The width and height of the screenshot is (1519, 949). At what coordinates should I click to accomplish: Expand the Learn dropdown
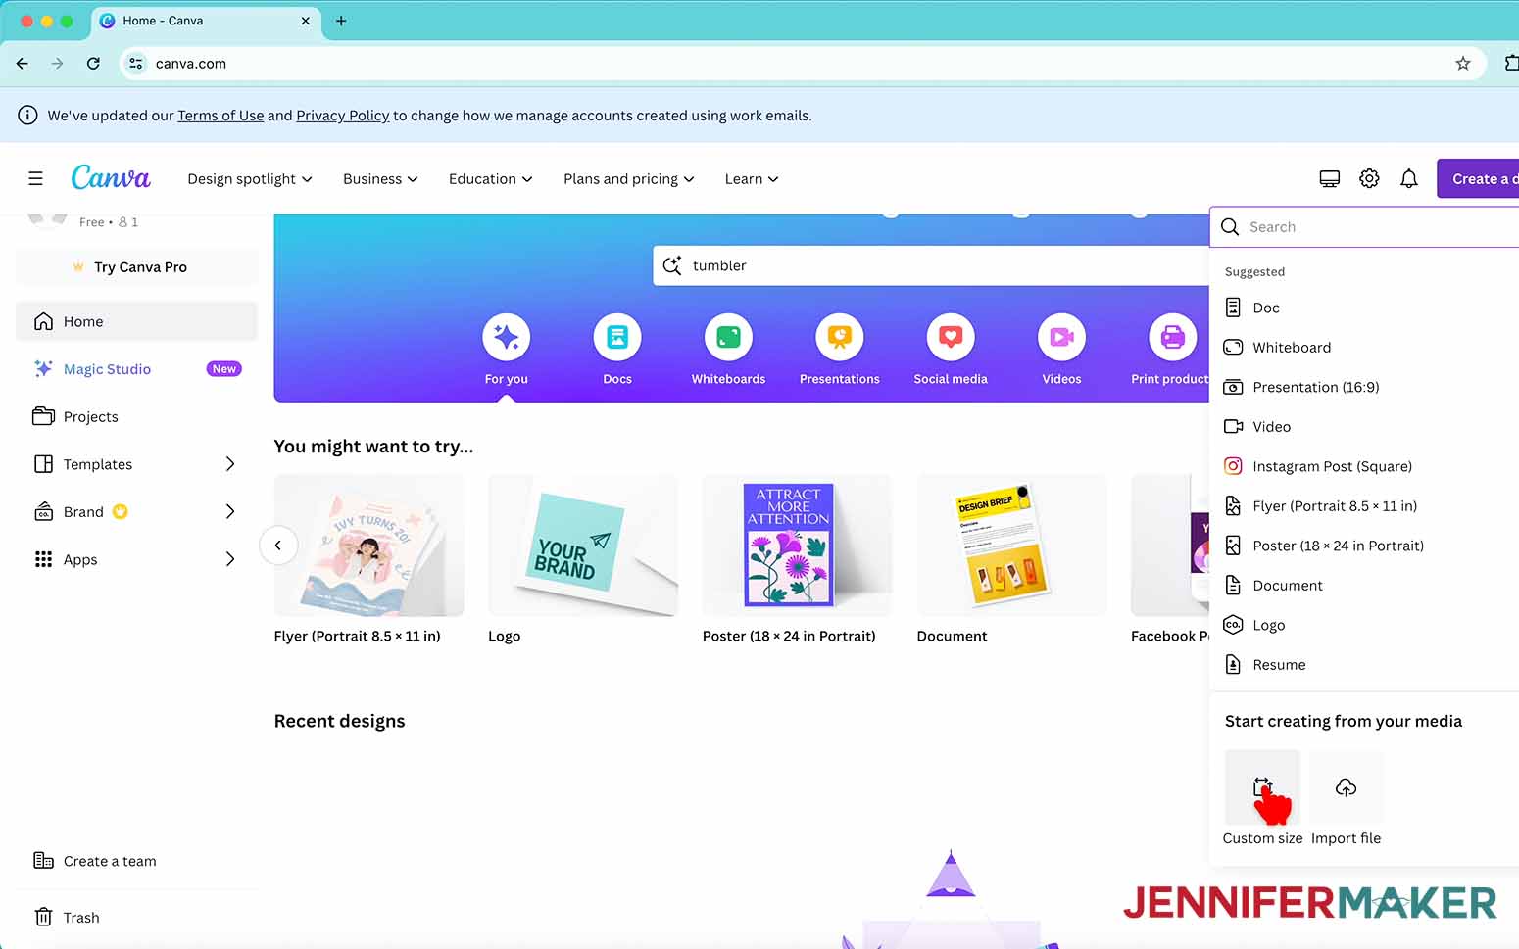click(752, 178)
